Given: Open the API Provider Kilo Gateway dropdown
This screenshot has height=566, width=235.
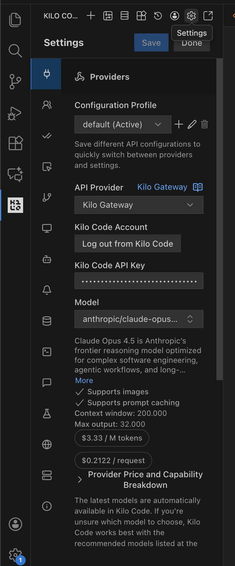Looking at the screenshot, I should coord(139,205).
